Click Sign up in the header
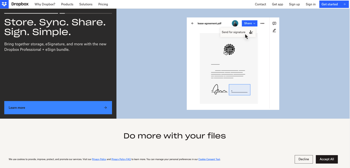 294,4
